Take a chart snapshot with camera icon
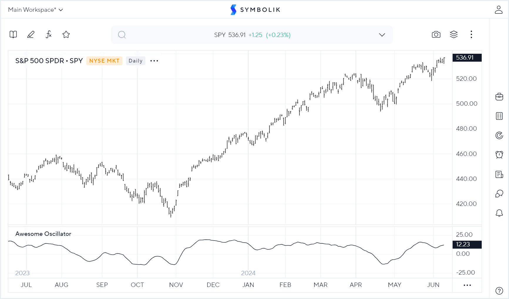 click(x=436, y=35)
